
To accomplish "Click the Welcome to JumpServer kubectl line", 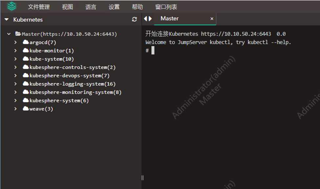I will point(218,42).
